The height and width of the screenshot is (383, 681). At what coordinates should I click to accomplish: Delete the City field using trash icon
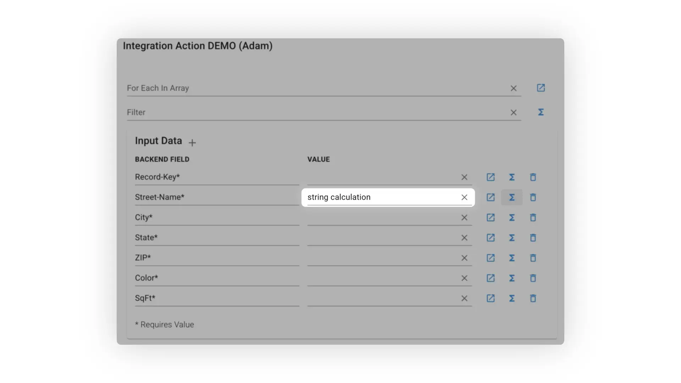(533, 217)
